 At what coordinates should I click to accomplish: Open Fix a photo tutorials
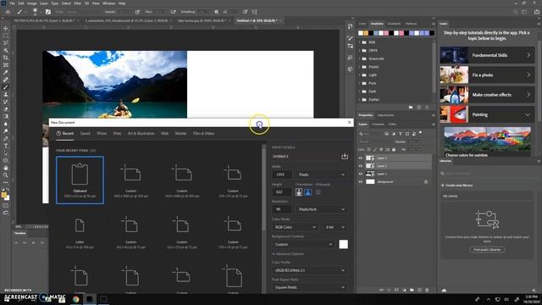tap(488, 75)
